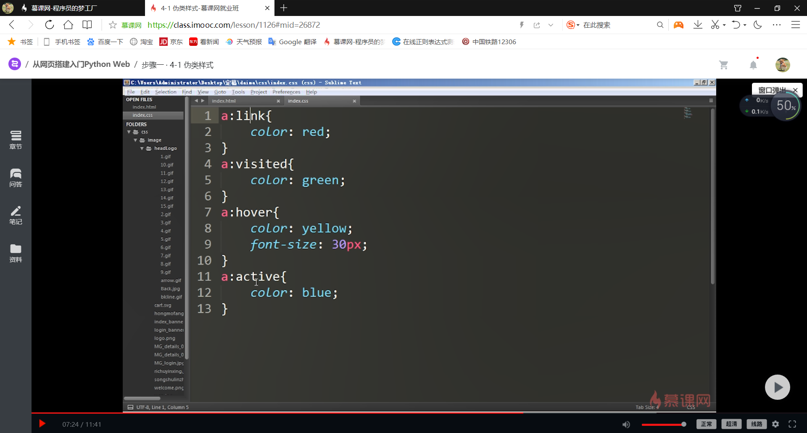
Task: Open the 京东 bookmark
Action: (171, 42)
